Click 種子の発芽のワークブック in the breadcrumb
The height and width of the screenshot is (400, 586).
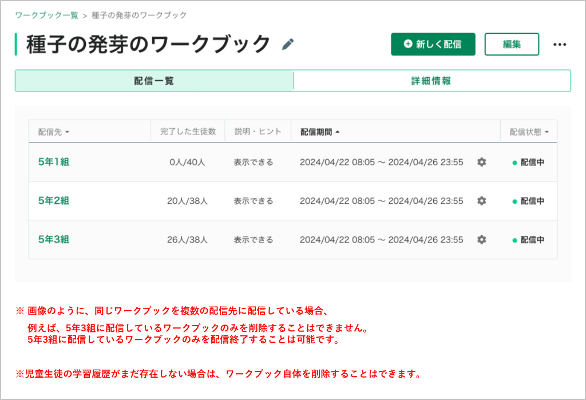[x=139, y=15]
